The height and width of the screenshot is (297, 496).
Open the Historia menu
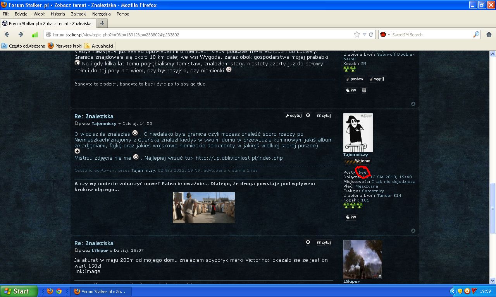pyautogui.click(x=58, y=14)
